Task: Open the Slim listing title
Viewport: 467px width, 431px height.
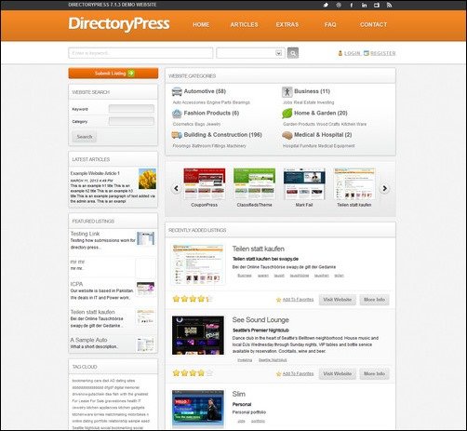Action: click(239, 394)
